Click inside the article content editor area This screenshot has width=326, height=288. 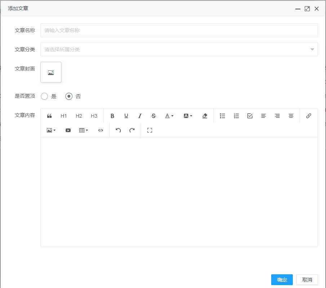click(179, 192)
